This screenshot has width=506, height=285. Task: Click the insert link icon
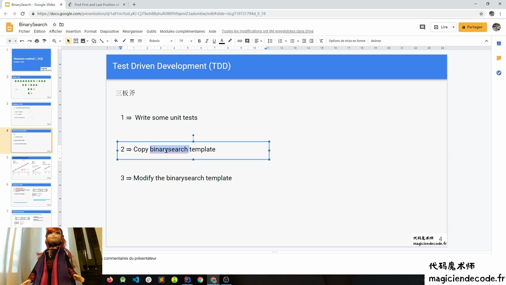click(240, 41)
